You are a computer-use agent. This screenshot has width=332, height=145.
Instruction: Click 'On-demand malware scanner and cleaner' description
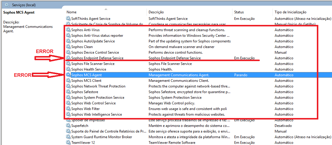coord(182,47)
